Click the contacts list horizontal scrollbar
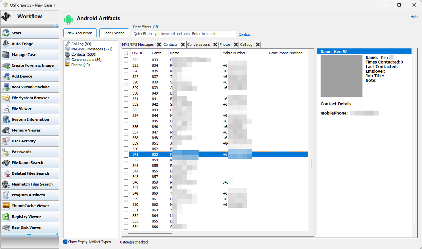Screen dimensions: 422x249 click(150, 233)
